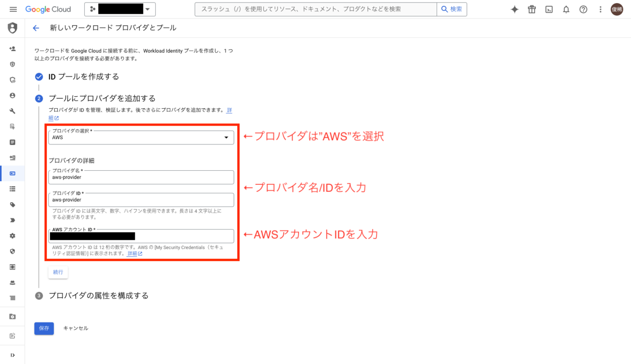
Task: Open the プロバイダの選択 AWS dropdown
Action: [141, 137]
